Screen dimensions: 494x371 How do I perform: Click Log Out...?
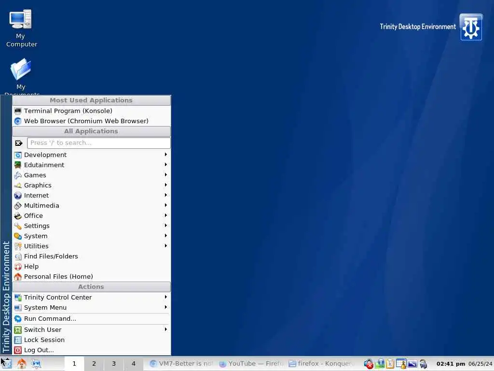pyautogui.click(x=91, y=350)
